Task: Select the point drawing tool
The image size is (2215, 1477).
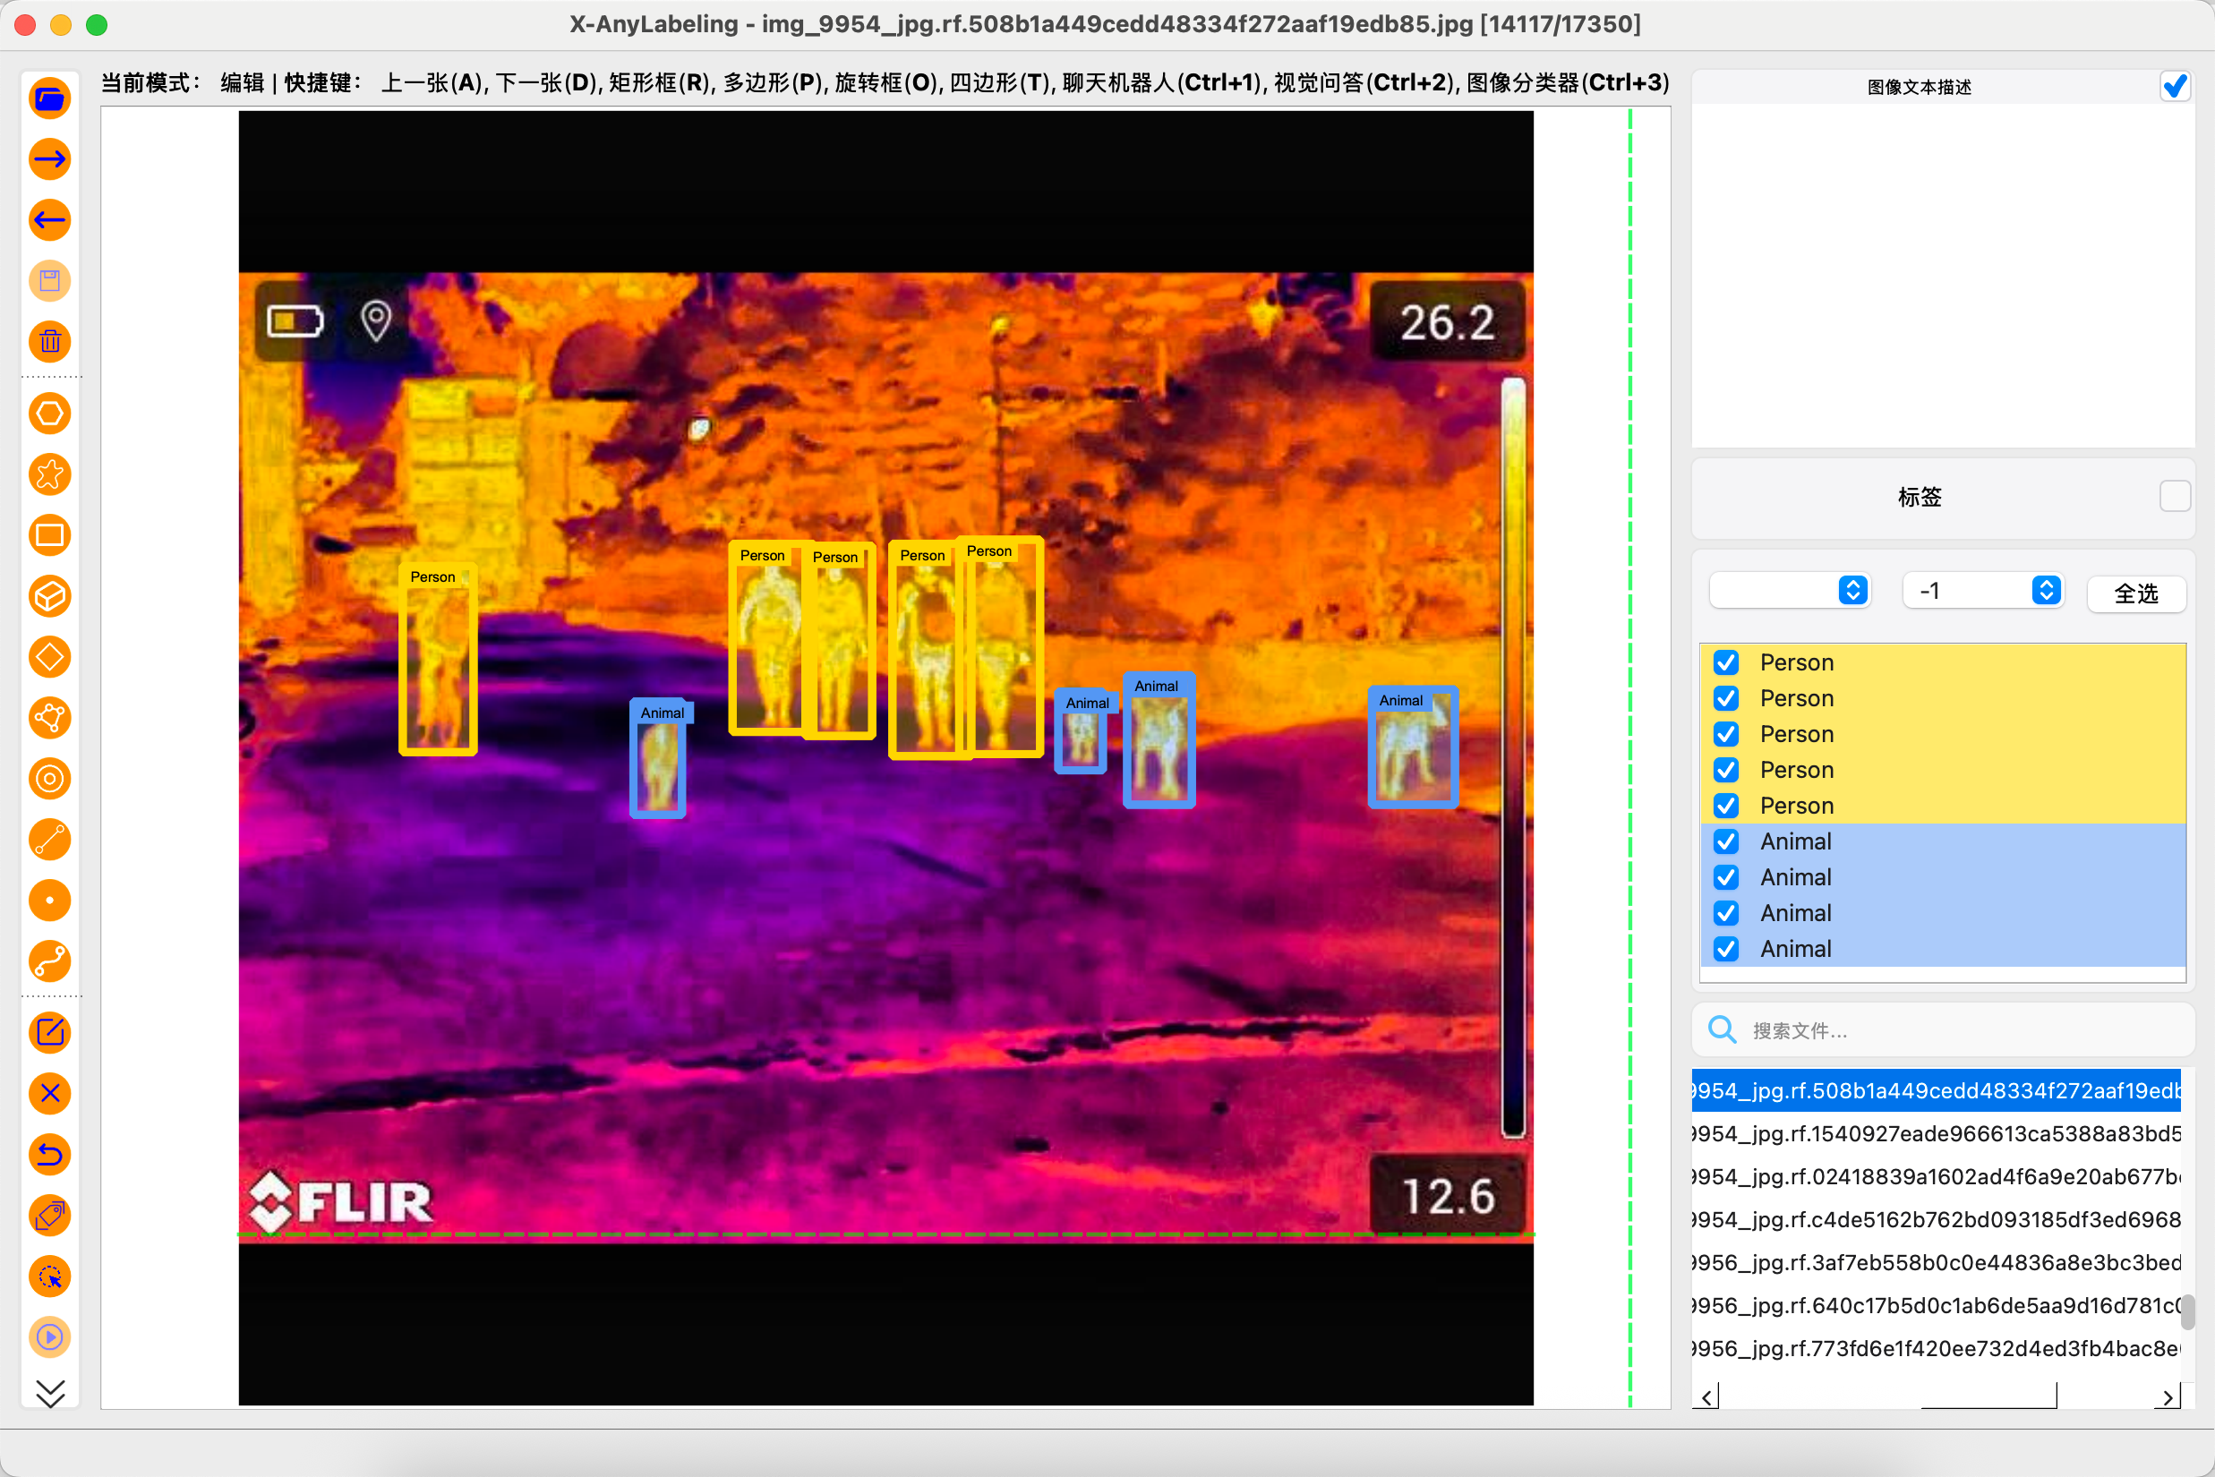Action: (50, 901)
